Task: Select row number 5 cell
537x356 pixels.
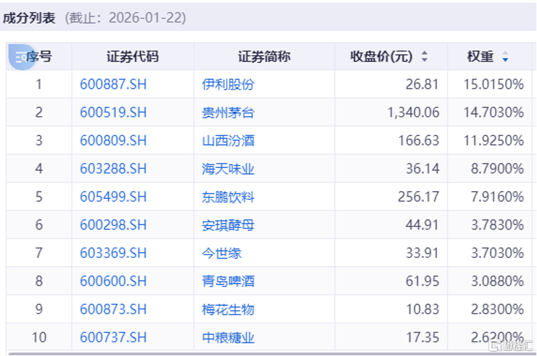Action: pos(39,197)
